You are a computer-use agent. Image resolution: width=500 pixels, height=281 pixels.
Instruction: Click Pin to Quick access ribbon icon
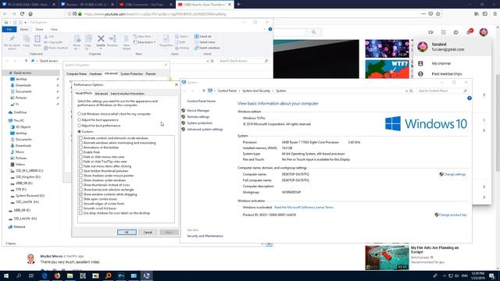(12, 39)
